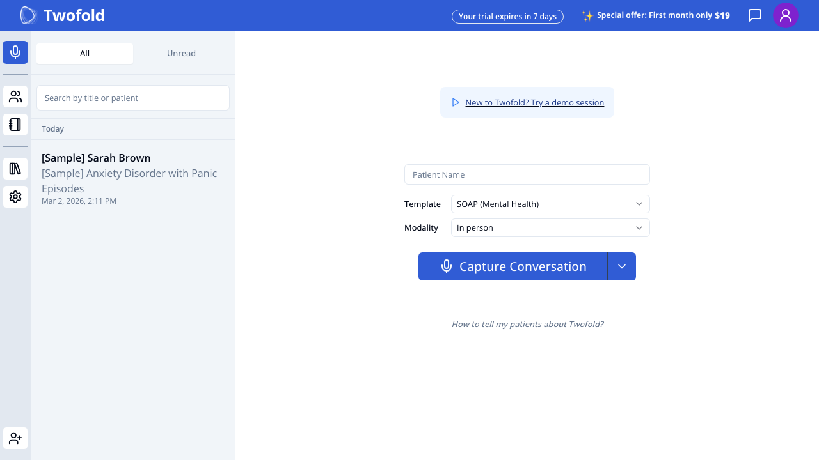Expand the Modality dropdown showing In person

(550, 227)
